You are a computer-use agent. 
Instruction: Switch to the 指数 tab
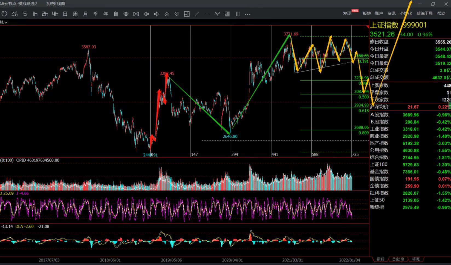click(x=381, y=259)
